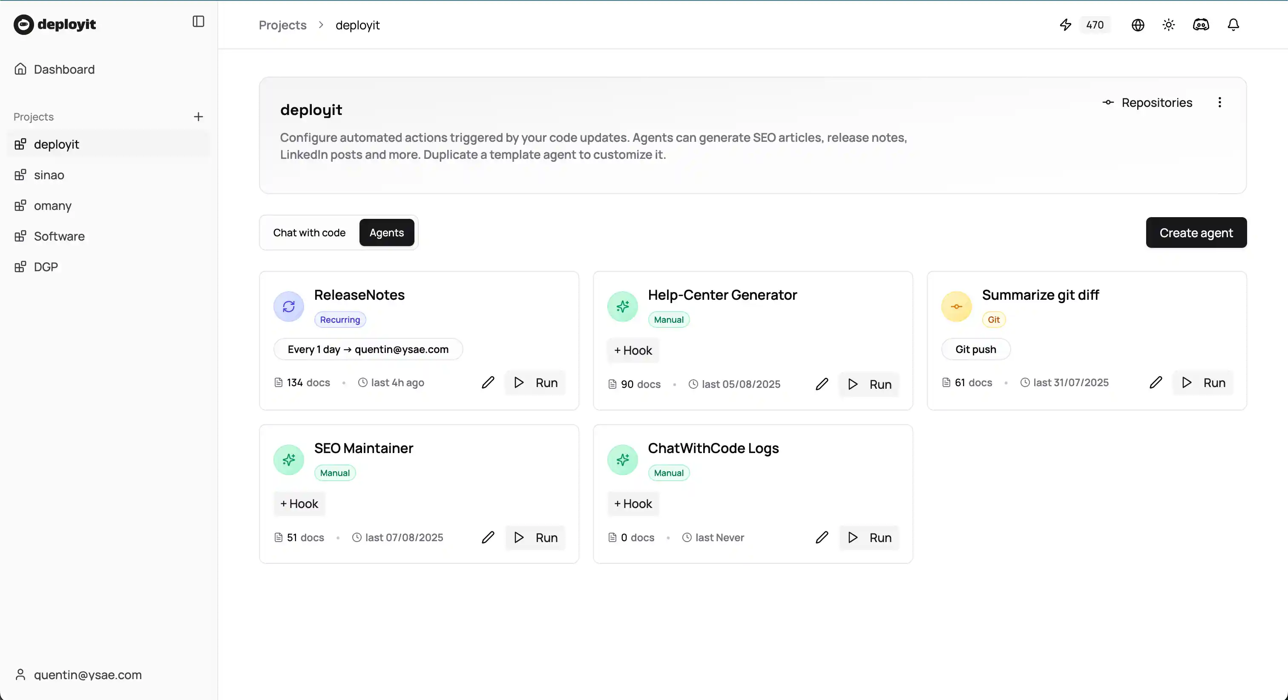Viewport: 1288px width, 700px height.
Task: Toggle light/dark theme with the sun icon
Action: (1168, 25)
